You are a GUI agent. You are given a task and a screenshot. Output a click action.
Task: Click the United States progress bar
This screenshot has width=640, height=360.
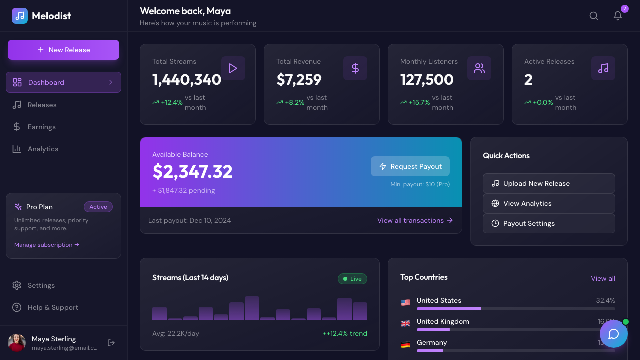coord(516,309)
